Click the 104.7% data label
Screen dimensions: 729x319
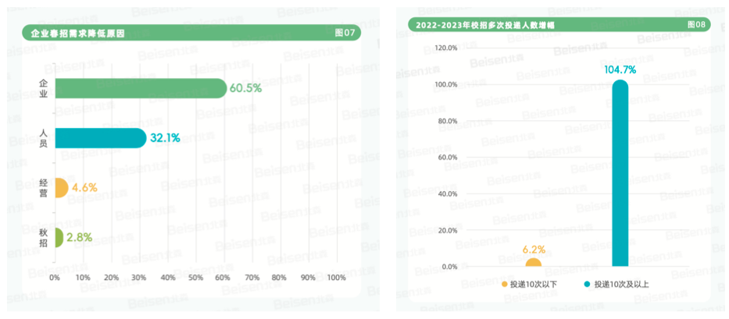[620, 70]
